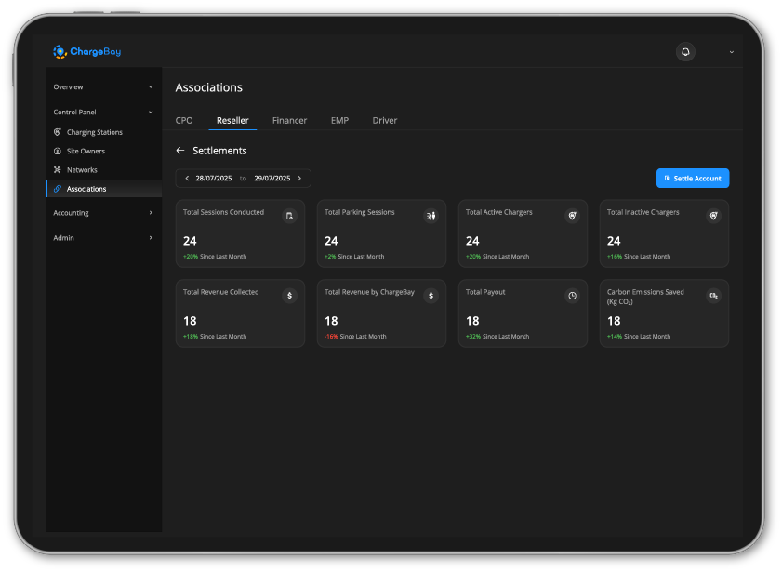
Task: Click the Total Inactive Chargers card icon
Action: [714, 216]
